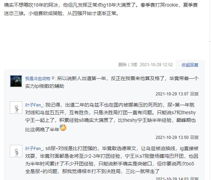
Task: Click the female gender icon beside 我是冷血动物
Action: 53,78
